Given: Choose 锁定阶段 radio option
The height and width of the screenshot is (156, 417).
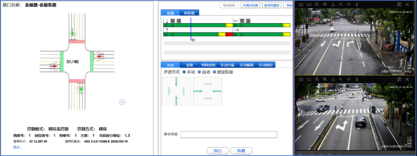Looking at the screenshot, I should point(214,72).
